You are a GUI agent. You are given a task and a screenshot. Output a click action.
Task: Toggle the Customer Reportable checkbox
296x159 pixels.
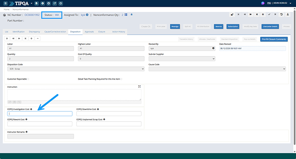pyautogui.click(x=28, y=79)
